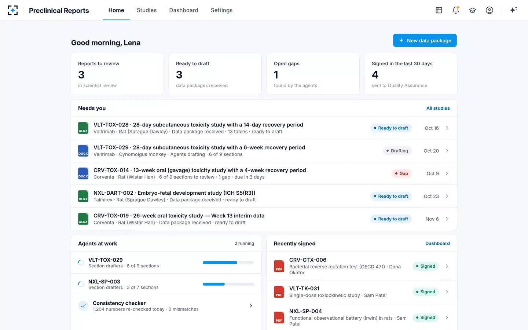Image resolution: width=528 pixels, height=330 pixels.
Task: Open the Reports to review card
Action: pyautogui.click(x=117, y=74)
